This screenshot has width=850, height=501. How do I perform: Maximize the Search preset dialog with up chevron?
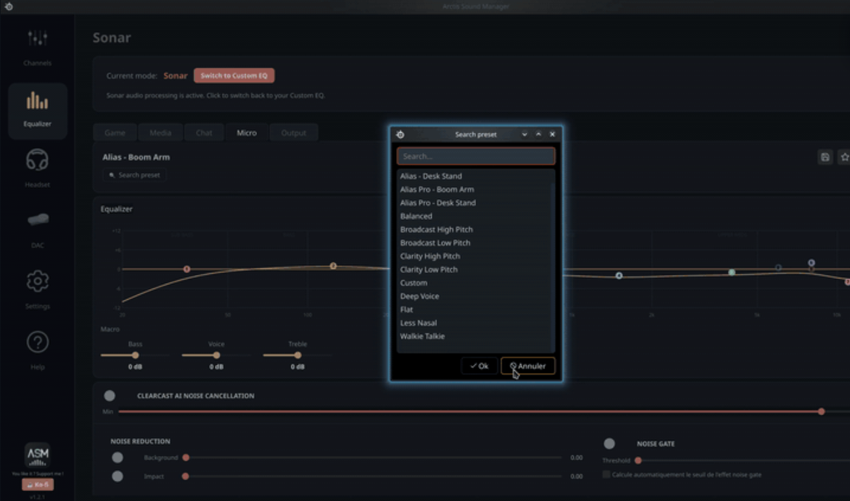tap(538, 134)
